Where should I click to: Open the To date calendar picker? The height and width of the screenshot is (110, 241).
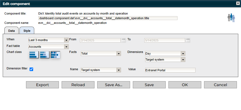click(x=188, y=40)
